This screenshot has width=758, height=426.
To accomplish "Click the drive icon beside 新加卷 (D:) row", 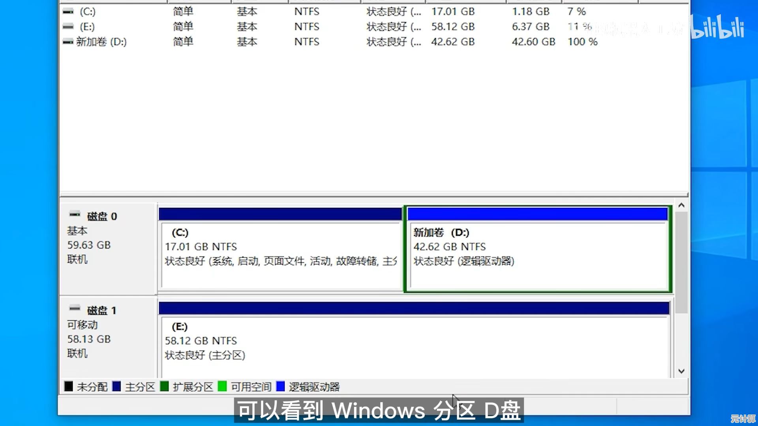I will click(68, 42).
